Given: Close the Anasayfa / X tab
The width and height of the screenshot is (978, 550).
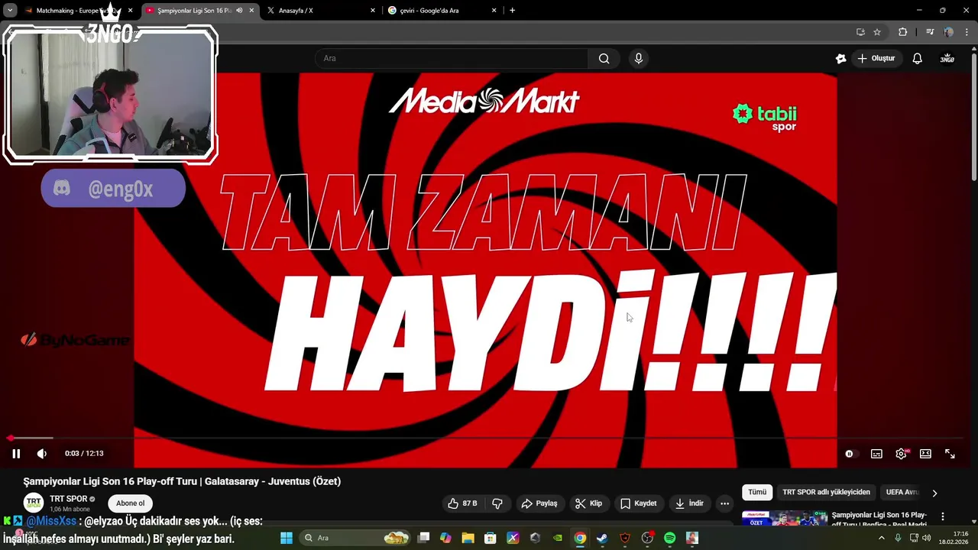Looking at the screenshot, I should point(373,11).
